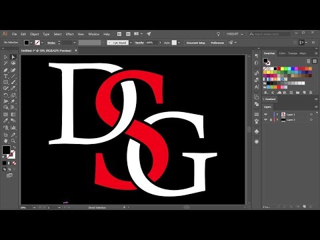This screenshot has width=320, height=240.
Task: Open the stroke color dropdown in control bar
Action: pyautogui.click(x=42, y=43)
